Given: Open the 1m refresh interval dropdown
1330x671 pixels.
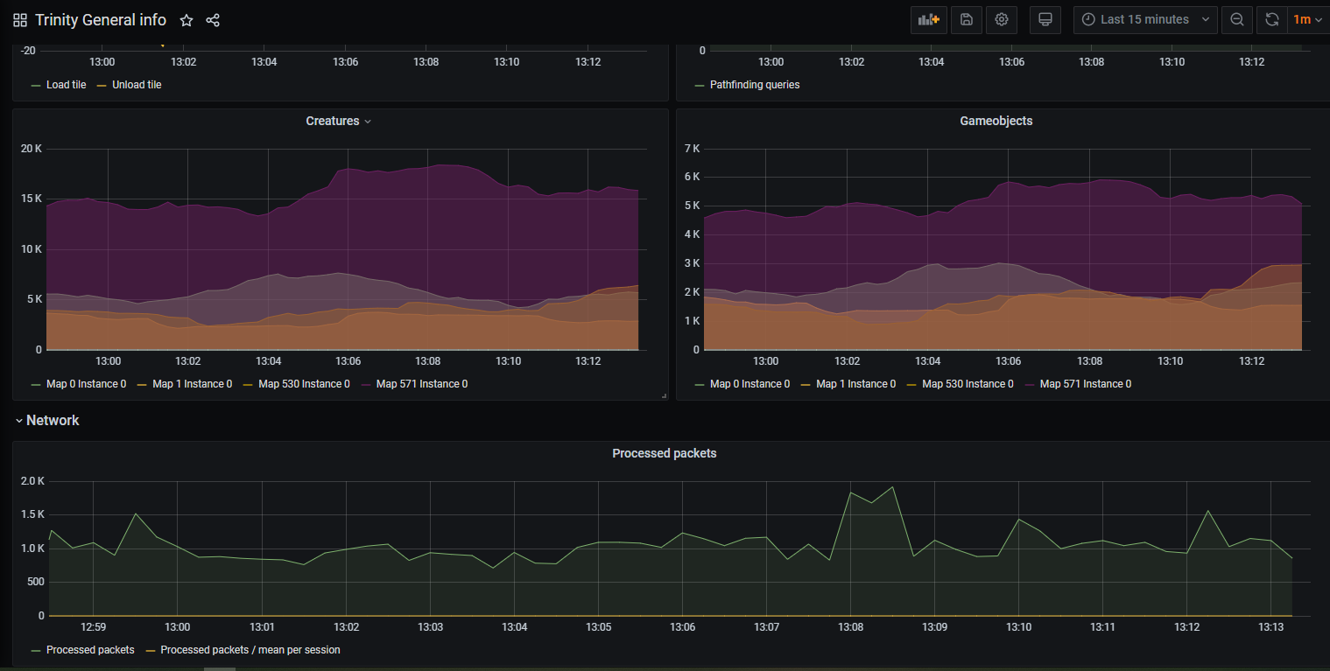Looking at the screenshot, I should click(1307, 19).
